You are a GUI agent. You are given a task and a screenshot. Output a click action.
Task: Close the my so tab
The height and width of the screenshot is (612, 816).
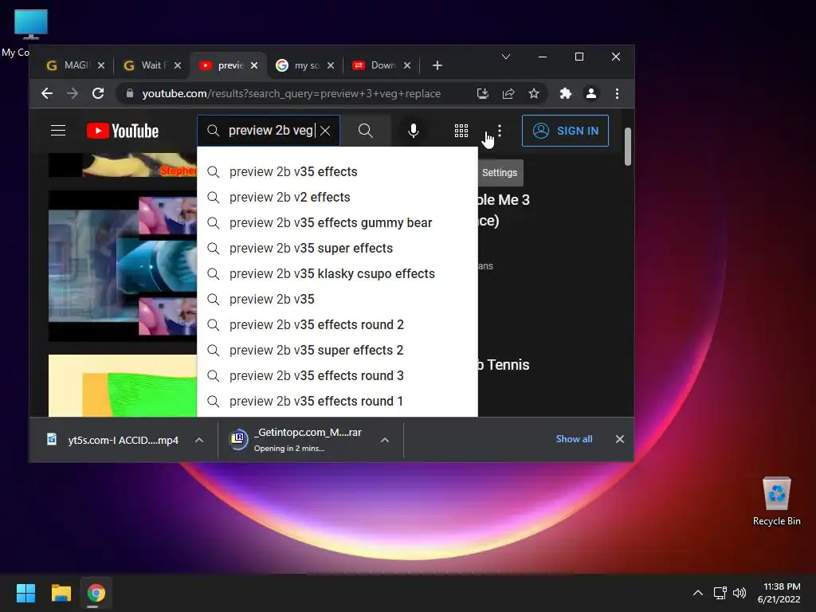(331, 65)
